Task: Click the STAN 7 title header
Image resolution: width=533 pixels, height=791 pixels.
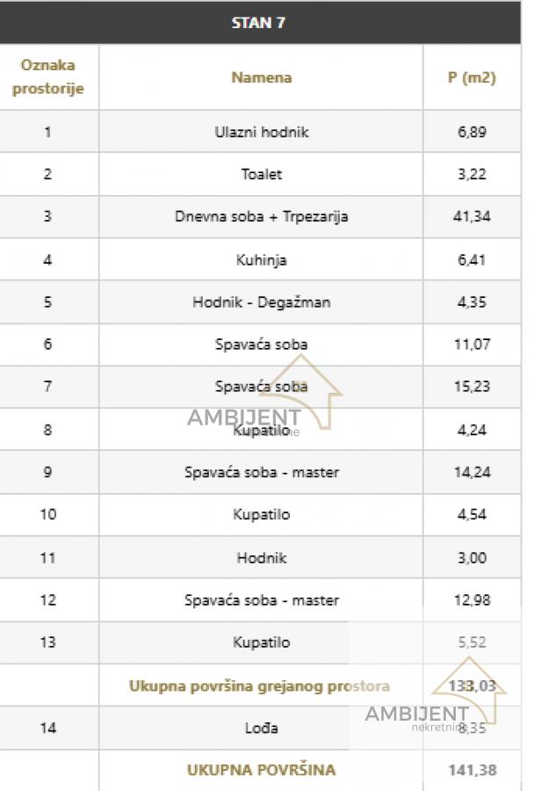Action: coord(258,23)
